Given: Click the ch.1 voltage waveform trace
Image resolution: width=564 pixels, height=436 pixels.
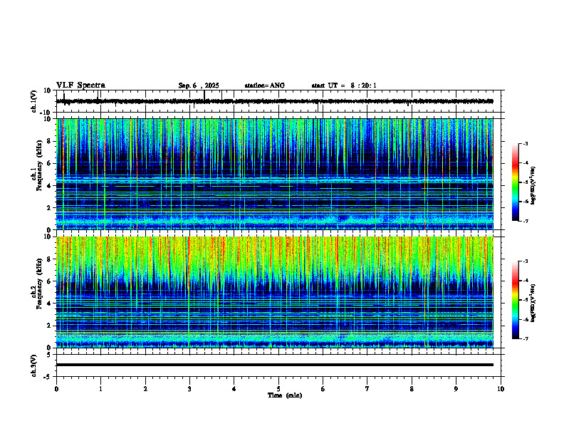Looking at the screenshot, I should [275, 101].
